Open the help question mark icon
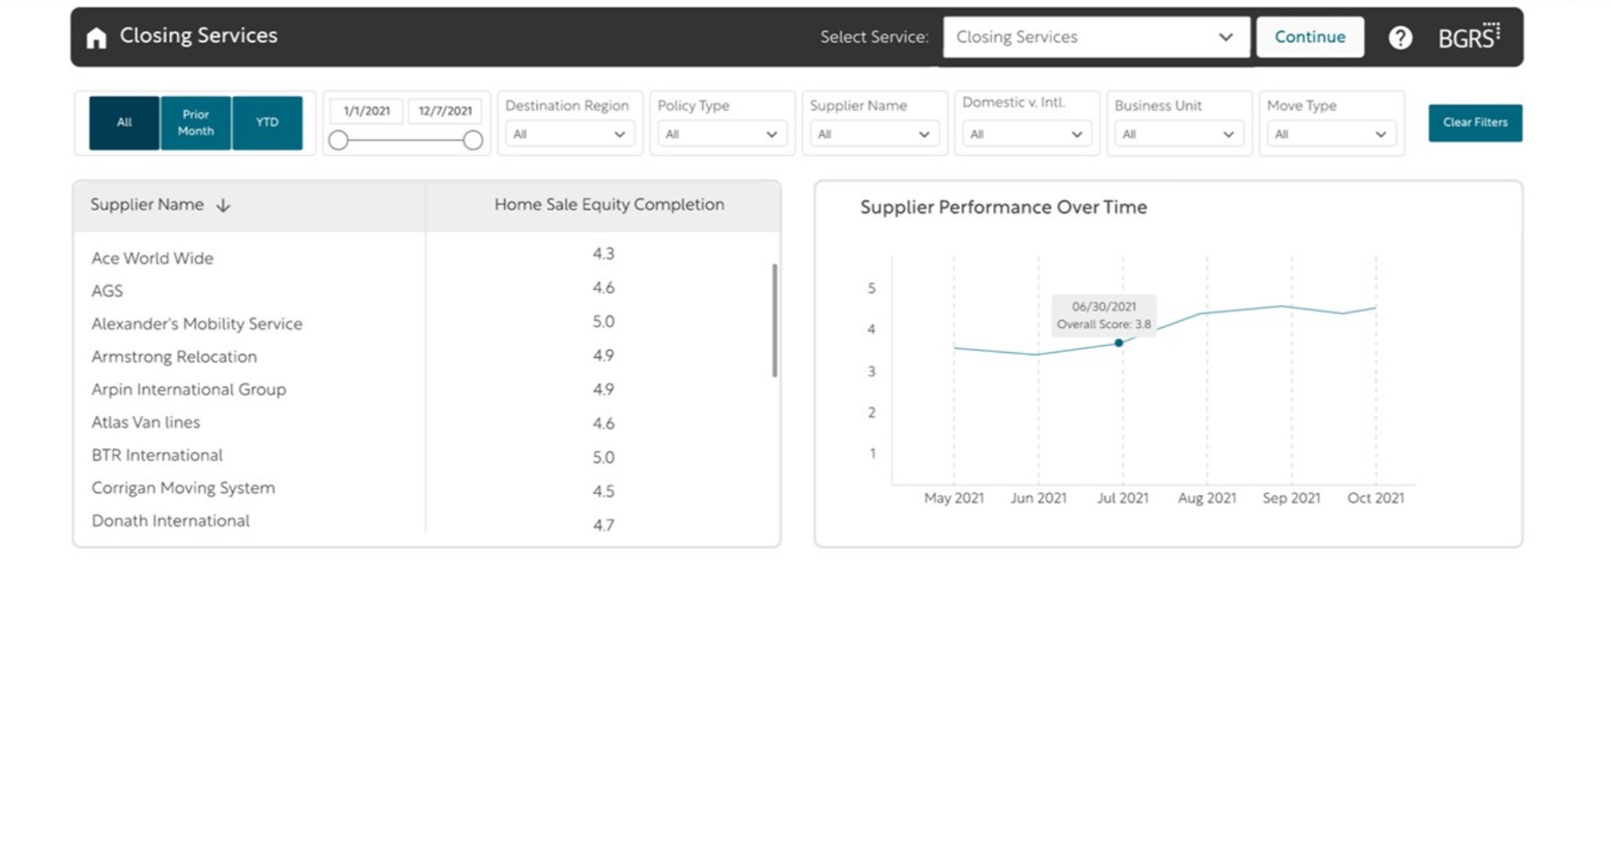Screen dimensions: 1611x859 click(1400, 38)
